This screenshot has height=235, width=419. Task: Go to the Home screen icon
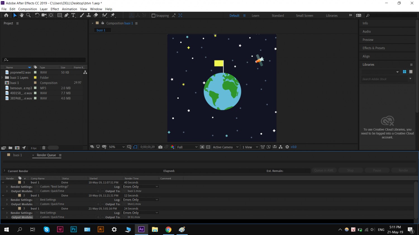tap(6, 15)
